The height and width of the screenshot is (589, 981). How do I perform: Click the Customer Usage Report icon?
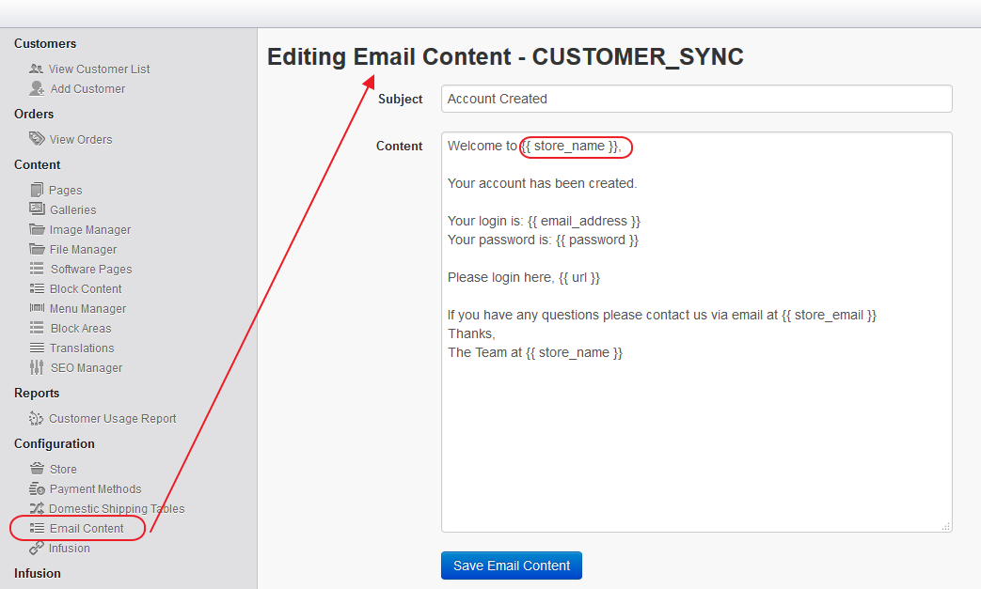point(37,418)
